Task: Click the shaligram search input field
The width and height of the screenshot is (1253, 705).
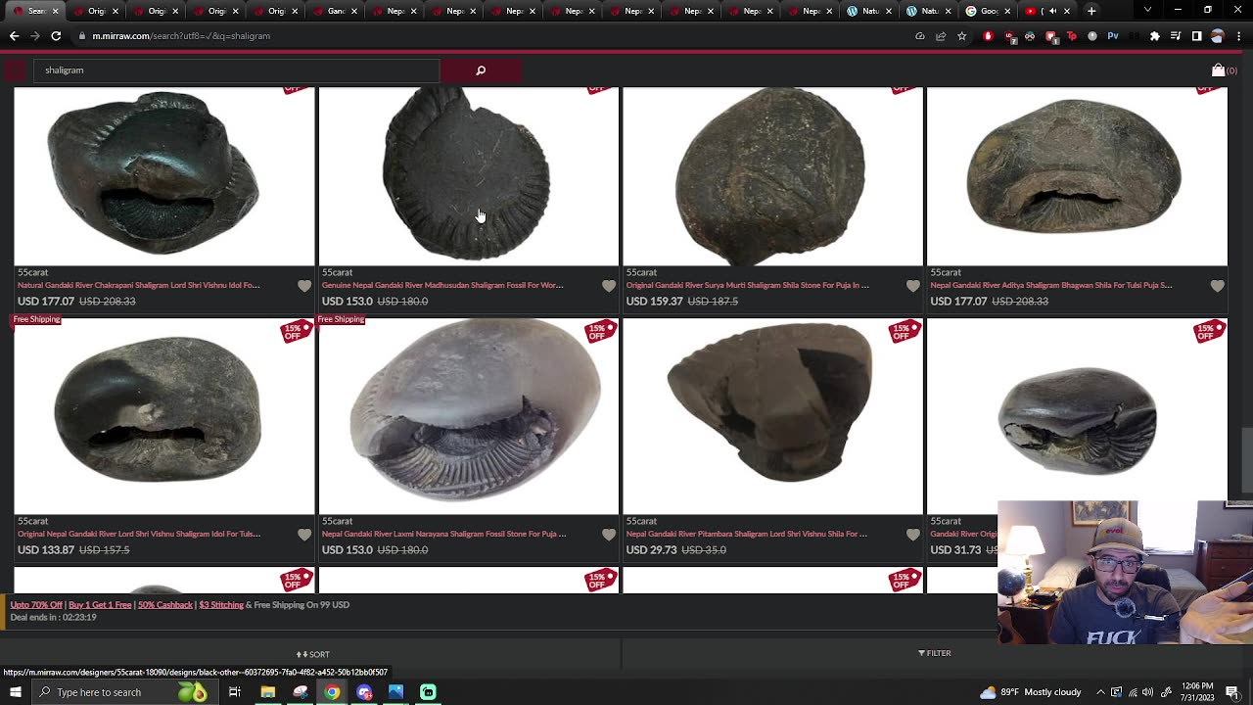Action: tap(237, 70)
